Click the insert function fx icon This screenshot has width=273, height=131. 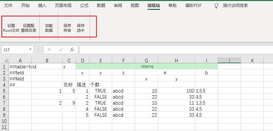point(72,50)
